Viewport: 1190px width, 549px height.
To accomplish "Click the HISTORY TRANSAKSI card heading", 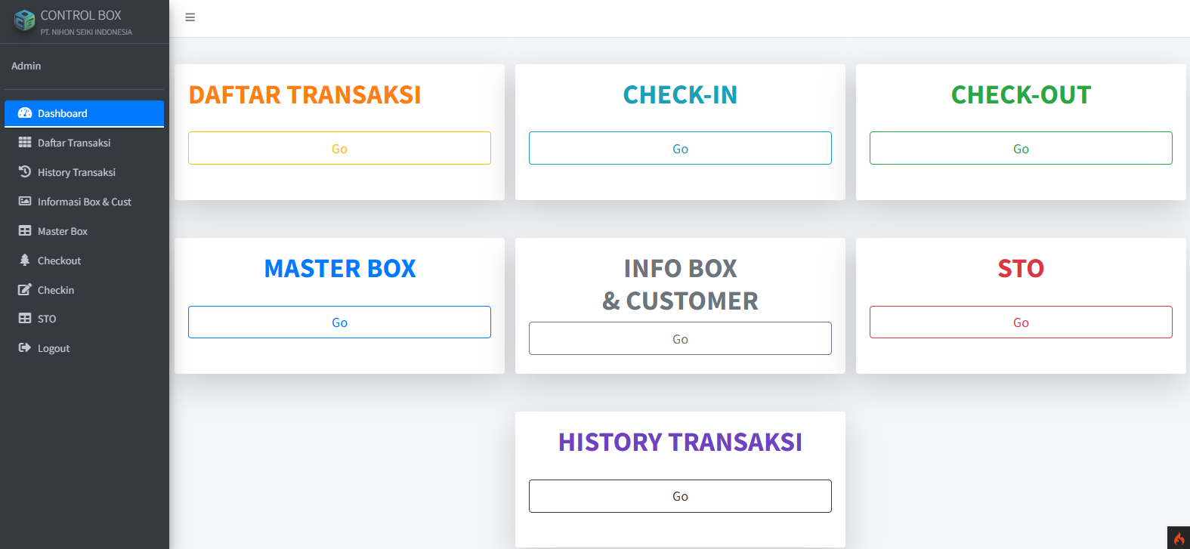I will click(x=680, y=443).
